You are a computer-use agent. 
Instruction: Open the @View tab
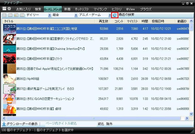[x=130, y=9]
